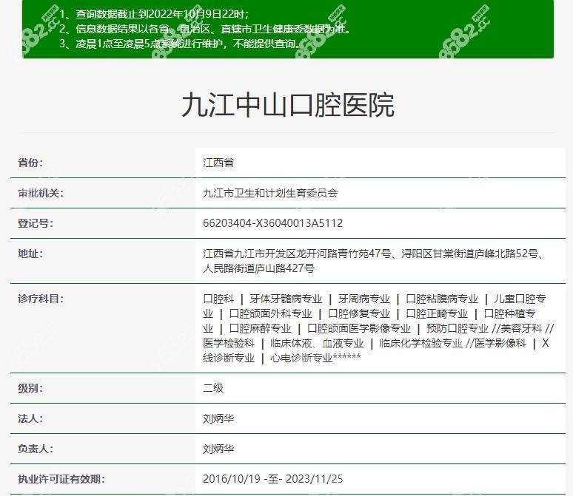The width and height of the screenshot is (573, 496).
Task: Click the 审批机关 label
Action: tap(40, 193)
